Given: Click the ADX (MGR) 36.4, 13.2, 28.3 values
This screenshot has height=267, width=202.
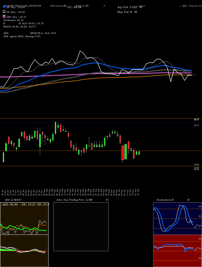Looking at the screenshot, I should click(43, 33).
